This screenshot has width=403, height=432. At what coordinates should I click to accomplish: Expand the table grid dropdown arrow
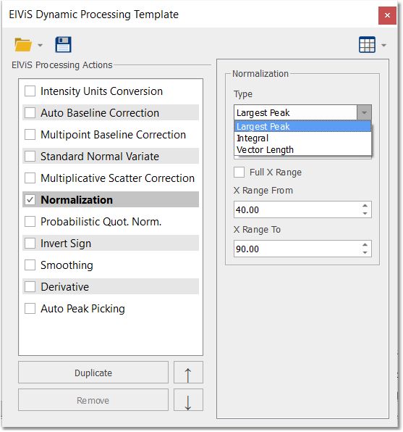tap(383, 45)
